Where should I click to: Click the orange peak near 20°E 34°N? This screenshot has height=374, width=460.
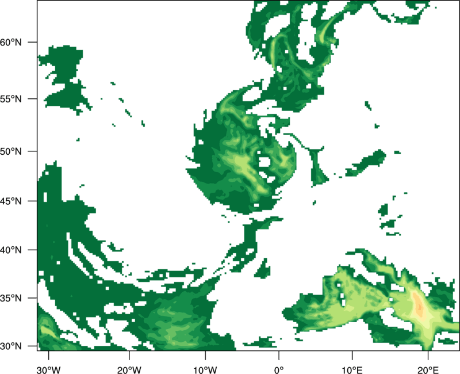coord(420,307)
